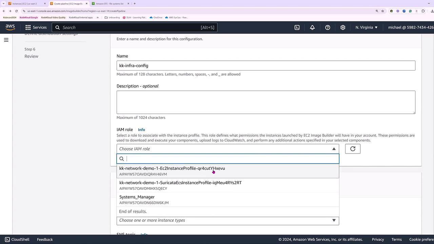This screenshot has width=434, height=244.
Task: Switch to the Create pipeline Image Builder tab
Action: 69,4
